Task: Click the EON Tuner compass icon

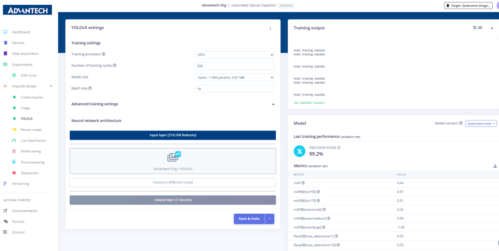Action: pos(14,75)
